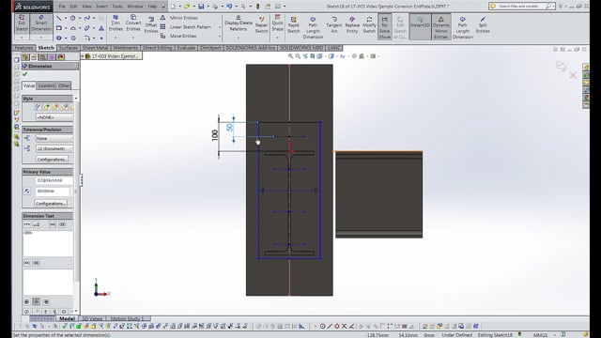The width and height of the screenshot is (601, 338).
Task: Toggle No Solve Move
Action: click(x=385, y=27)
